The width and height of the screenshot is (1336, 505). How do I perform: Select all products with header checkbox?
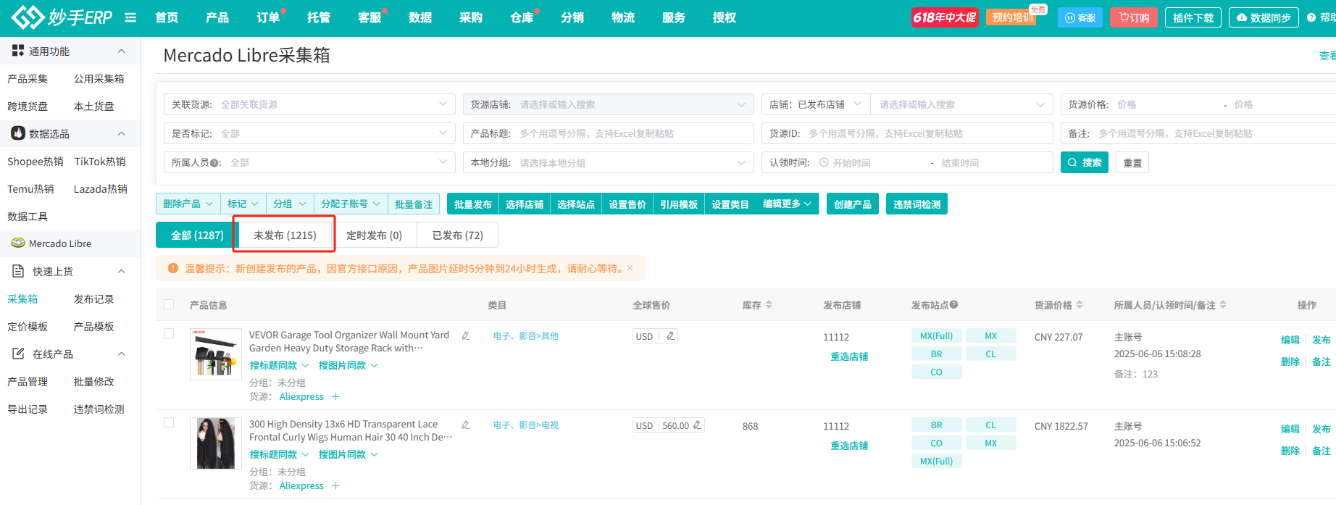point(169,304)
